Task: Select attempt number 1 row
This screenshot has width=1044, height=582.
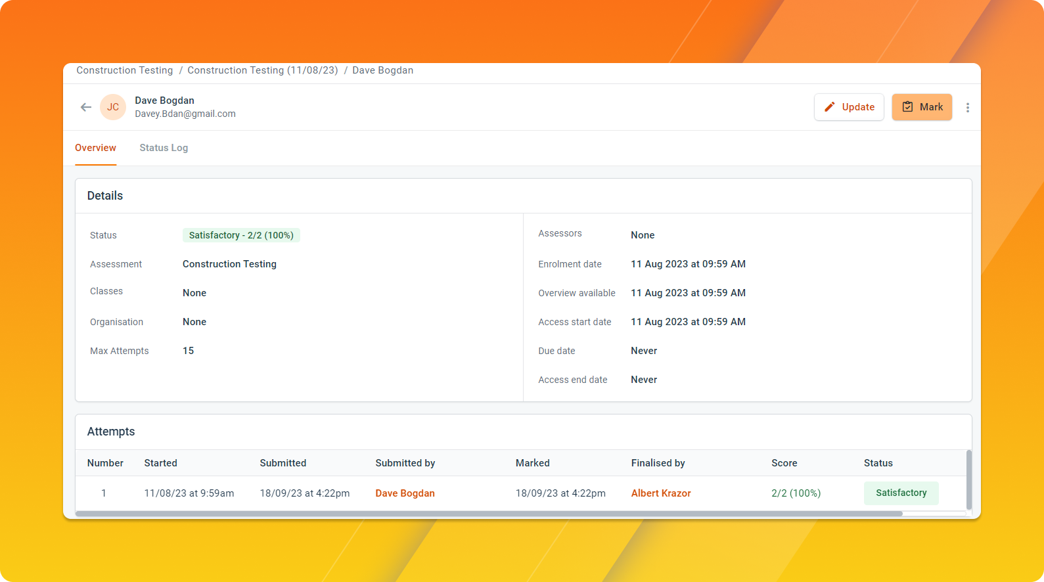Action: pos(520,493)
